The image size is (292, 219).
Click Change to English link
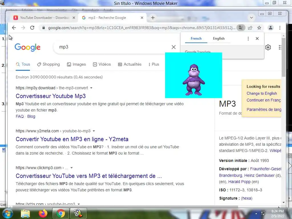tap(262, 94)
